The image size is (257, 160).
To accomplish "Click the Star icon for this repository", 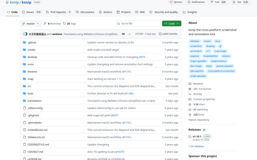I will click(x=234, y=2).
